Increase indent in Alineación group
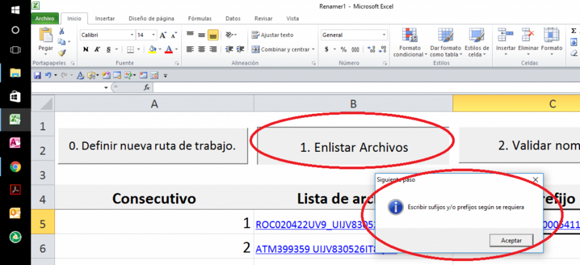This screenshot has height=265, width=580. pos(241,49)
